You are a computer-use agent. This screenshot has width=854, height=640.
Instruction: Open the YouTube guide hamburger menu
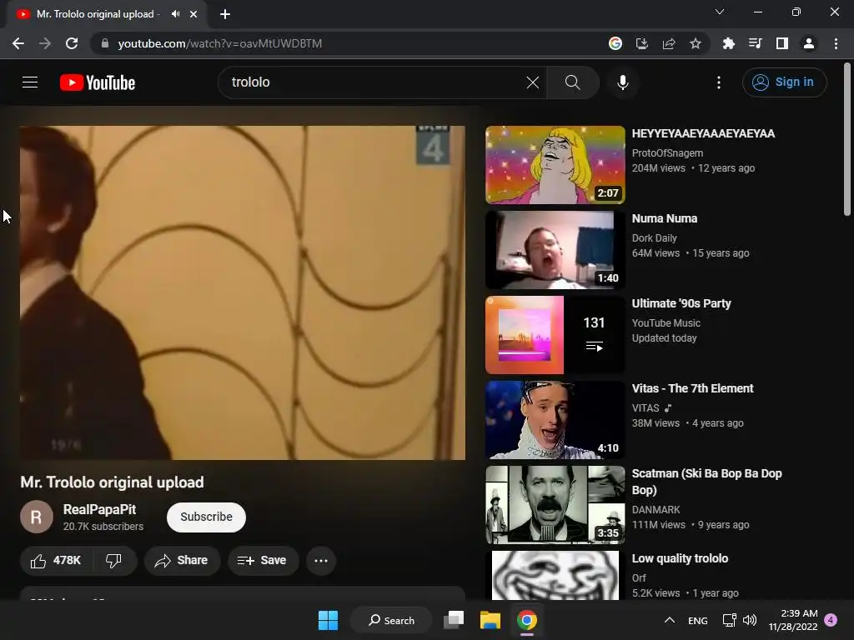30,82
